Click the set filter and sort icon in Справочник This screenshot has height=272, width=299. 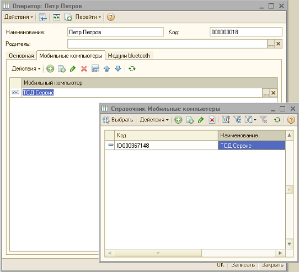click(x=226, y=120)
